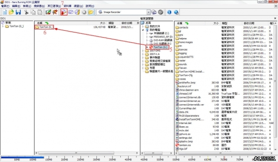The image size is (278, 162).
Task: Select the LoquendoTTS folder
Action: pos(186,57)
